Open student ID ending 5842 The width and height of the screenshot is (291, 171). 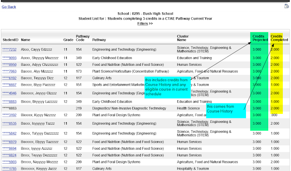coord(10,133)
